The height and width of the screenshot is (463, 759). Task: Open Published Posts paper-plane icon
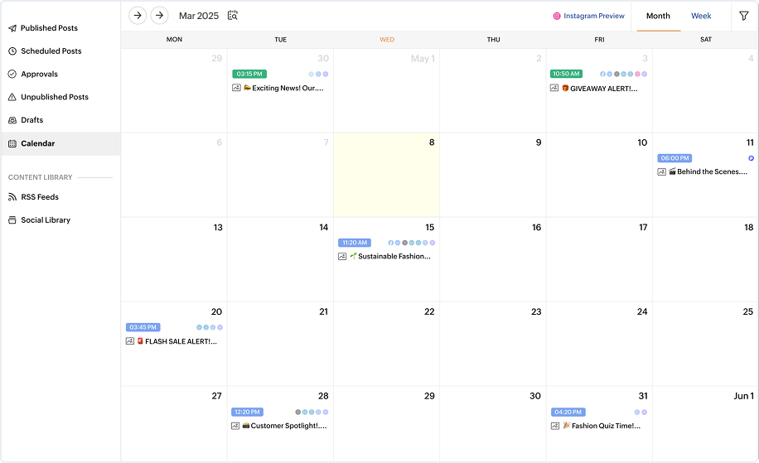[12, 28]
